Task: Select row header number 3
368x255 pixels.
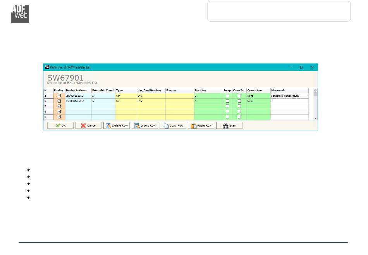Action: [x=48, y=106]
